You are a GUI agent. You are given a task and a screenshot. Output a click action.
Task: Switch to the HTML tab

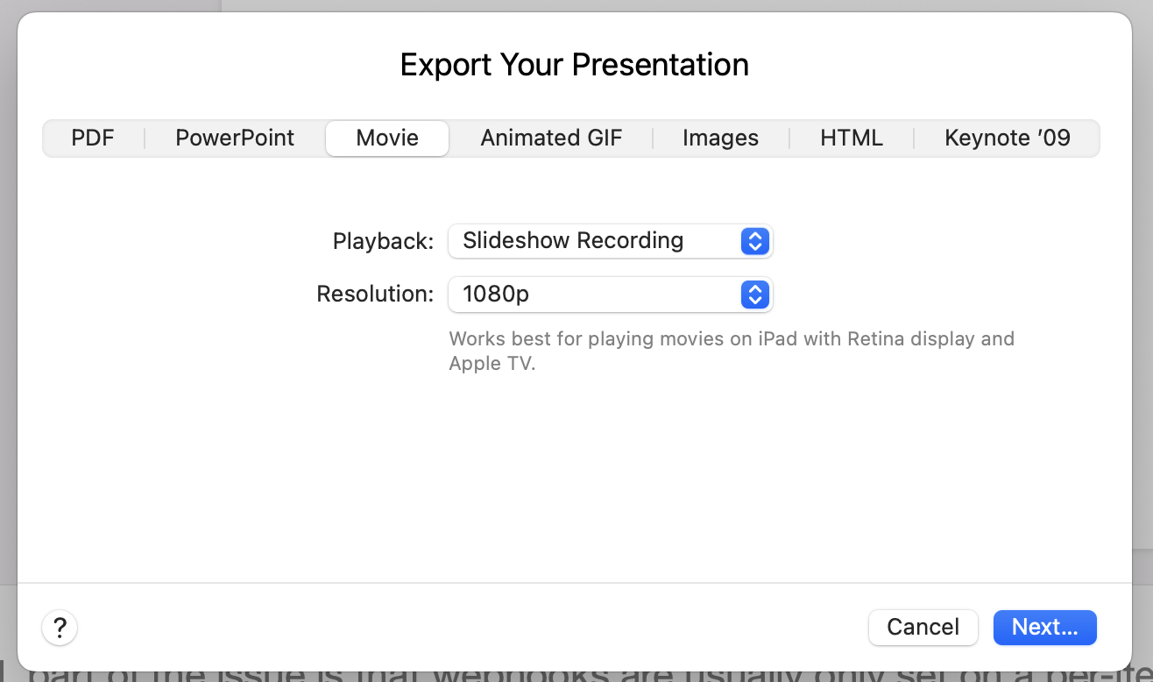(850, 138)
